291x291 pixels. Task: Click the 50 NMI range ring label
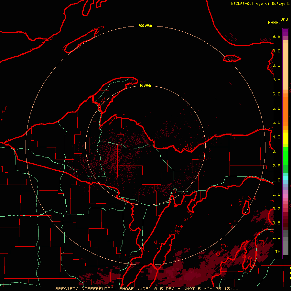pyautogui.click(x=145, y=86)
